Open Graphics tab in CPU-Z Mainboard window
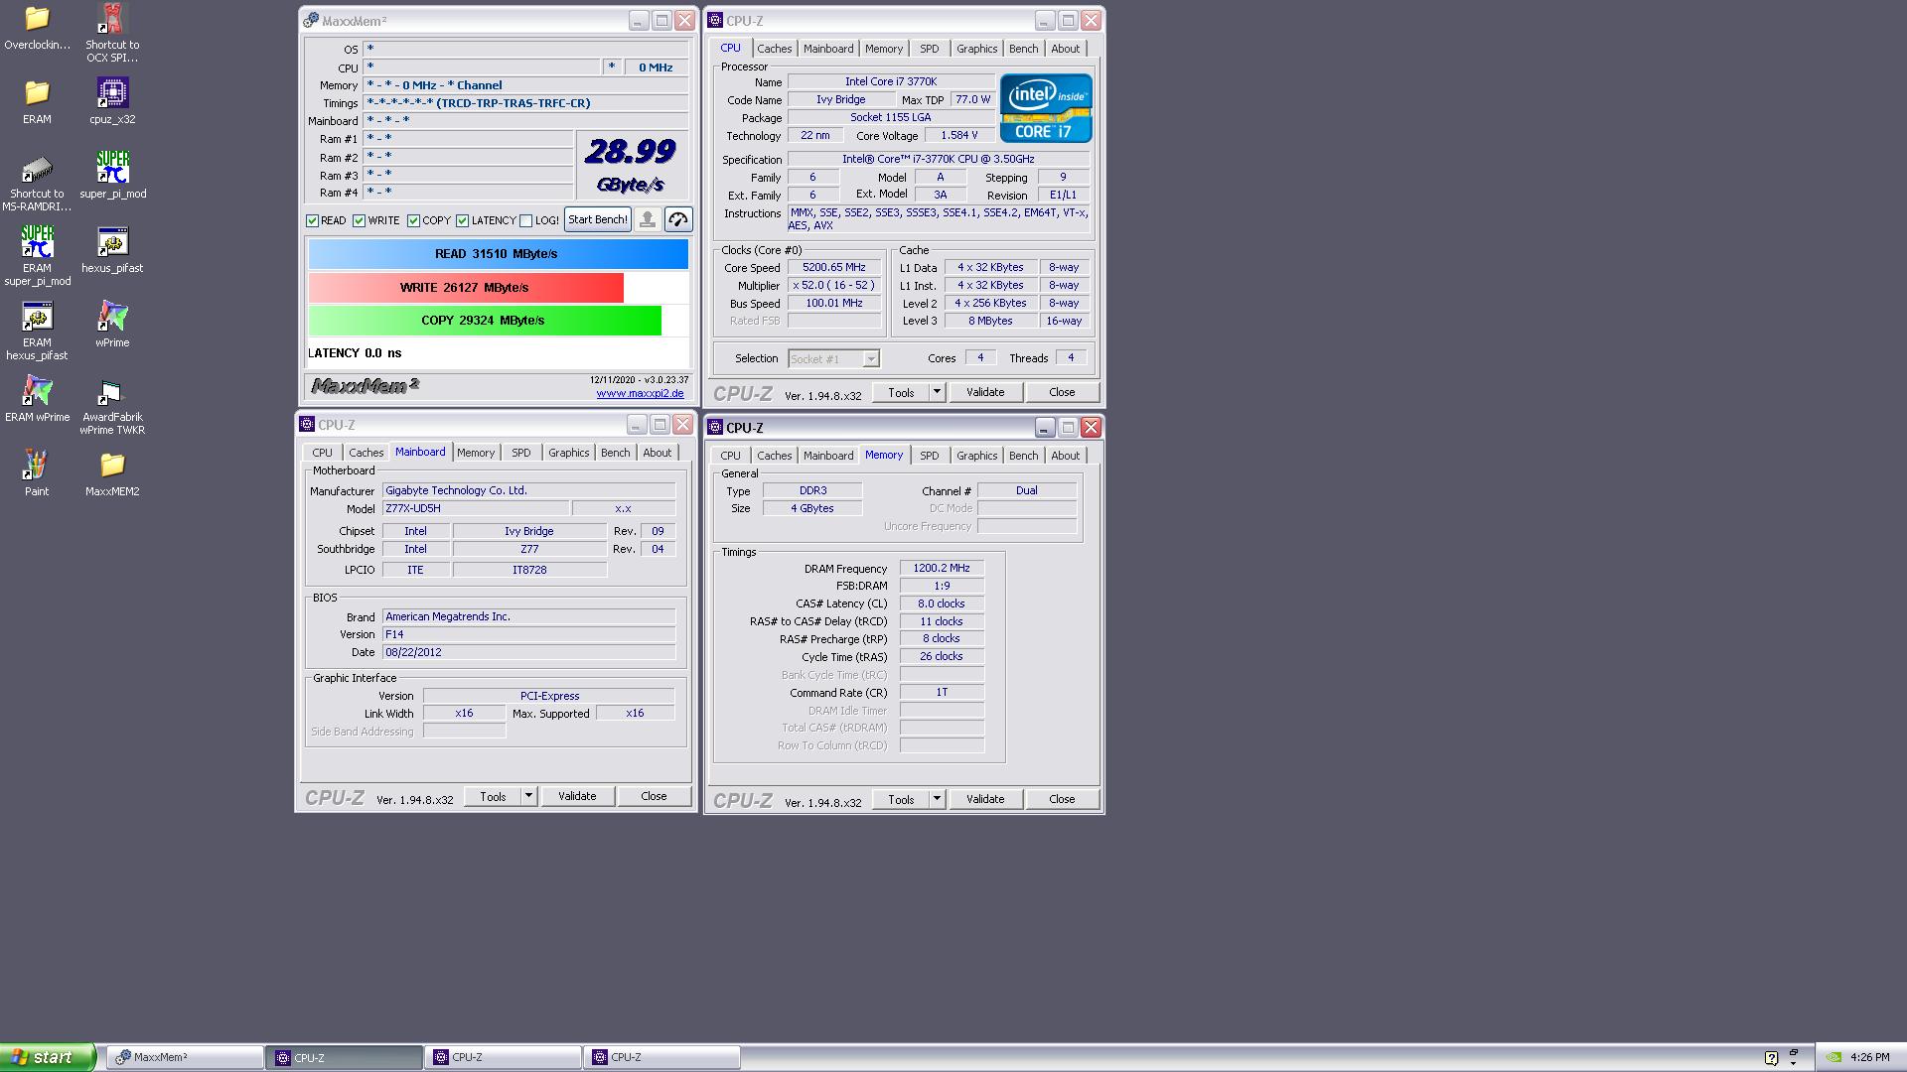1907x1072 pixels. (568, 453)
